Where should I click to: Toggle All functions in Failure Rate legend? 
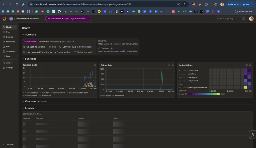(x=118, y=96)
